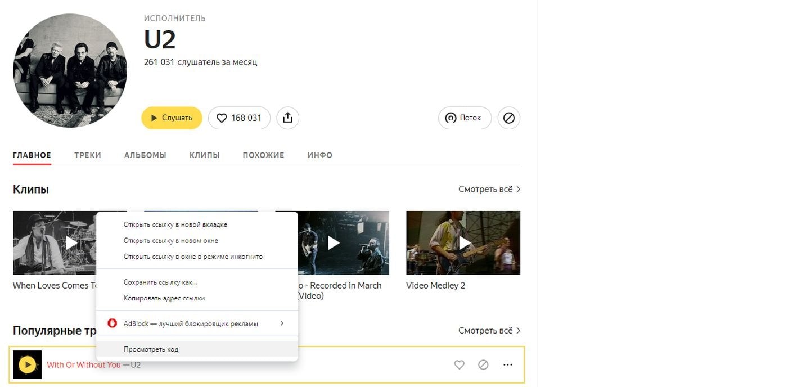Click Смотреть всё link for Клипы
The image size is (810, 387).
(x=489, y=190)
